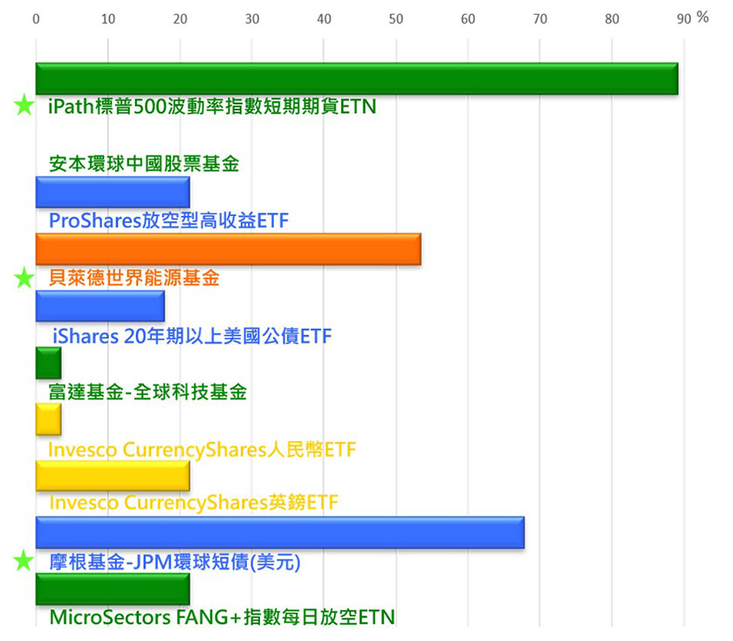Click the yellow bar above the 英鎊ETF label
This screenshot has height=641, width=733.
coord(113,475)
